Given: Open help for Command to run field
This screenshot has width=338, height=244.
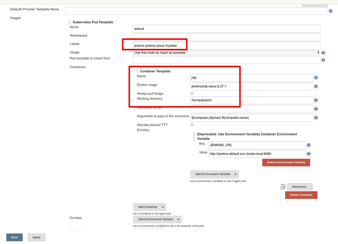Looking at the screenshot, I should coord(316,109).
